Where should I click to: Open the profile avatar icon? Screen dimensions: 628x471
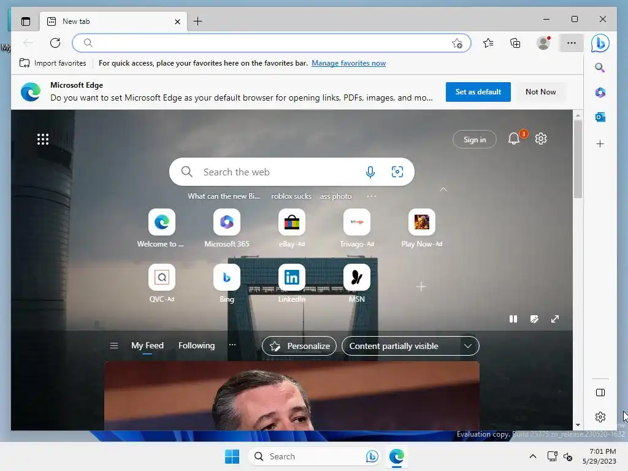coord(543,43)
